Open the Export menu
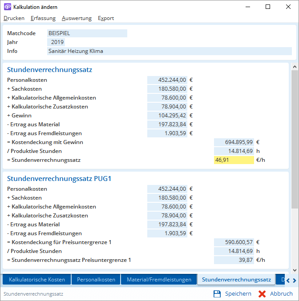The width and height of the screenshot is (299, 301). click(x=106, y=18)
